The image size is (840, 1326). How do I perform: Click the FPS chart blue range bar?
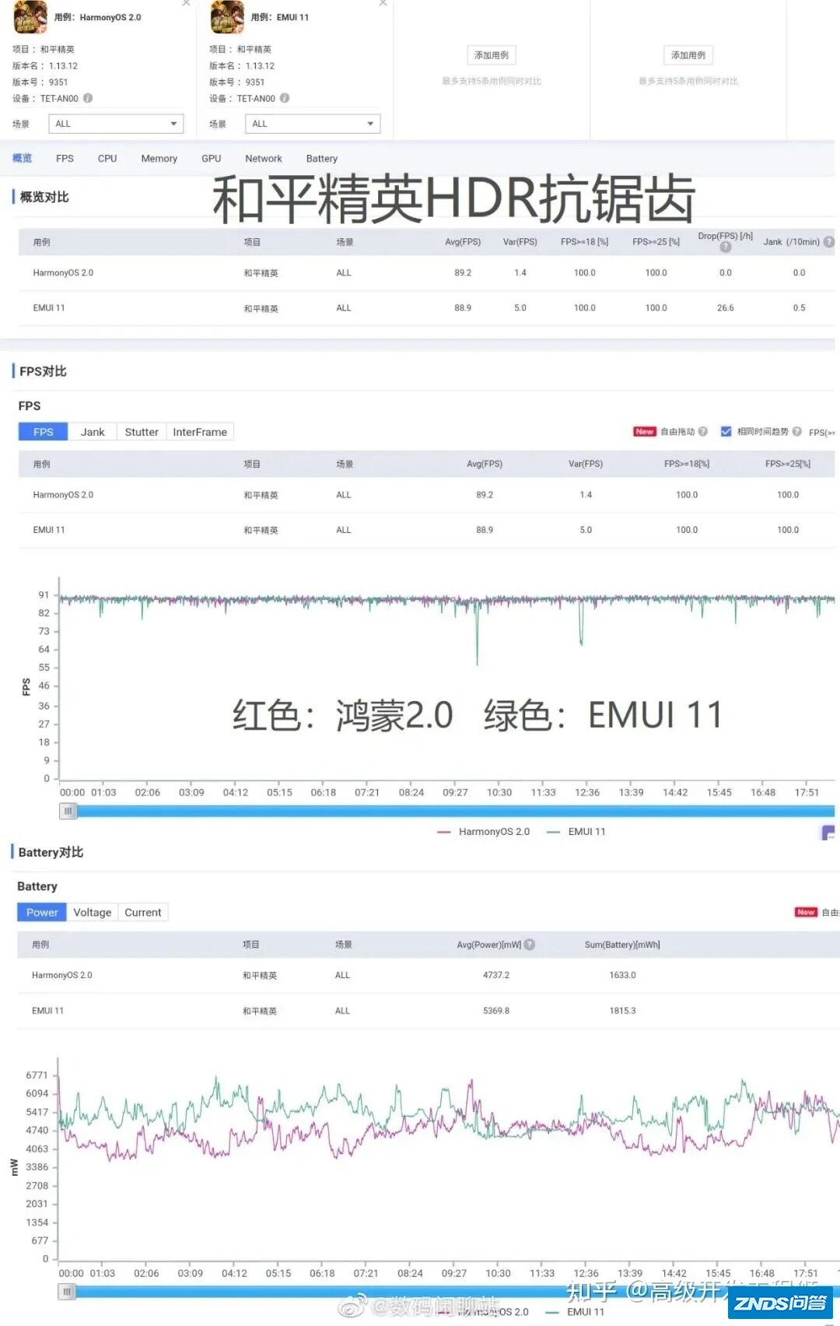click(456, 811)
